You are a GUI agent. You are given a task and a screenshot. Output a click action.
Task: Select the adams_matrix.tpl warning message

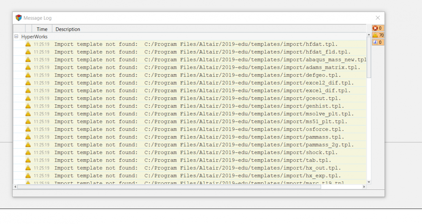tap(207, 67)
